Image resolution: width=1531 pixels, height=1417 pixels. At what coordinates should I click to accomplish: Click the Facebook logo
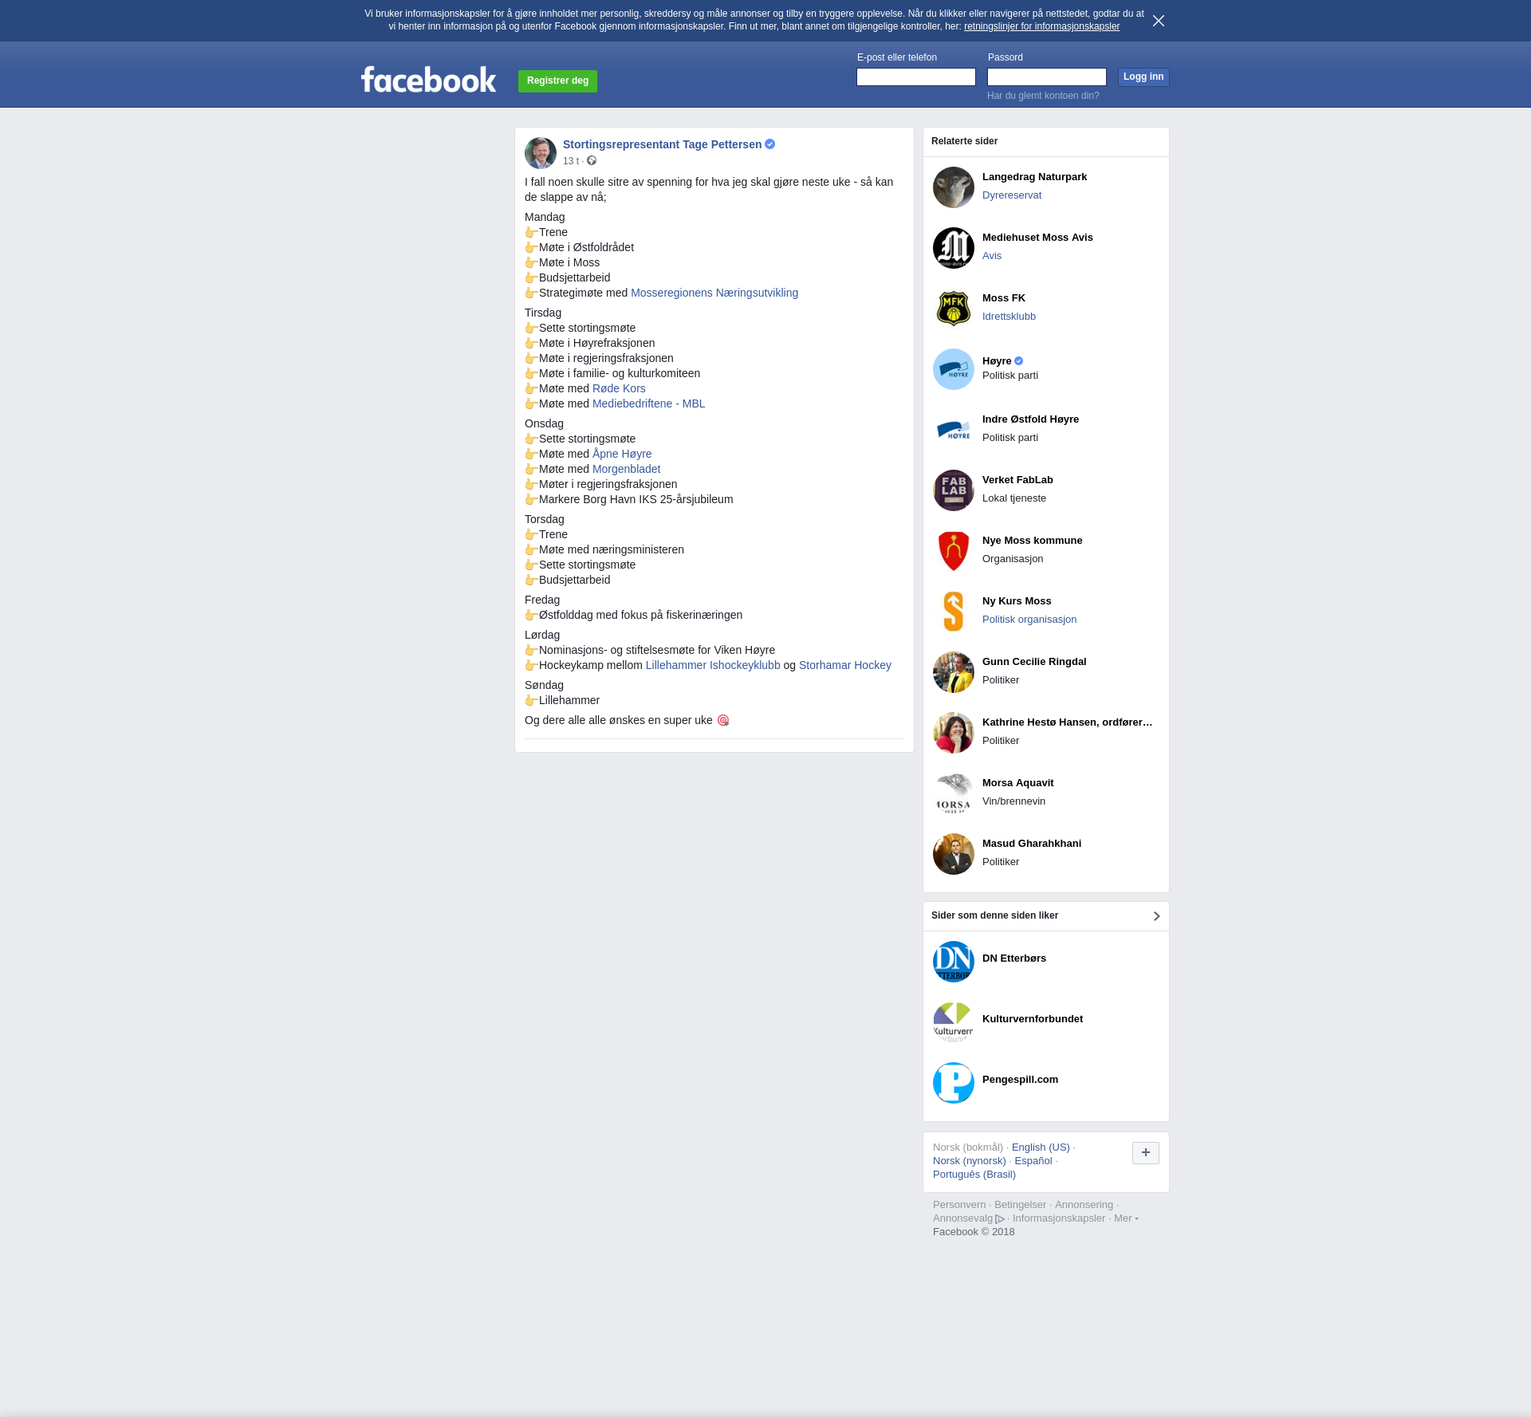(x=428, y=80)
